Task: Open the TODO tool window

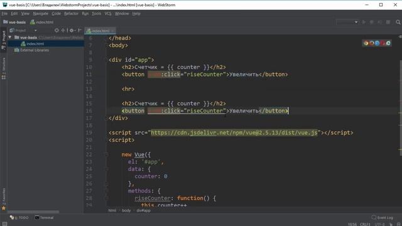Action: pyautogui.click(x=19, y=218)
